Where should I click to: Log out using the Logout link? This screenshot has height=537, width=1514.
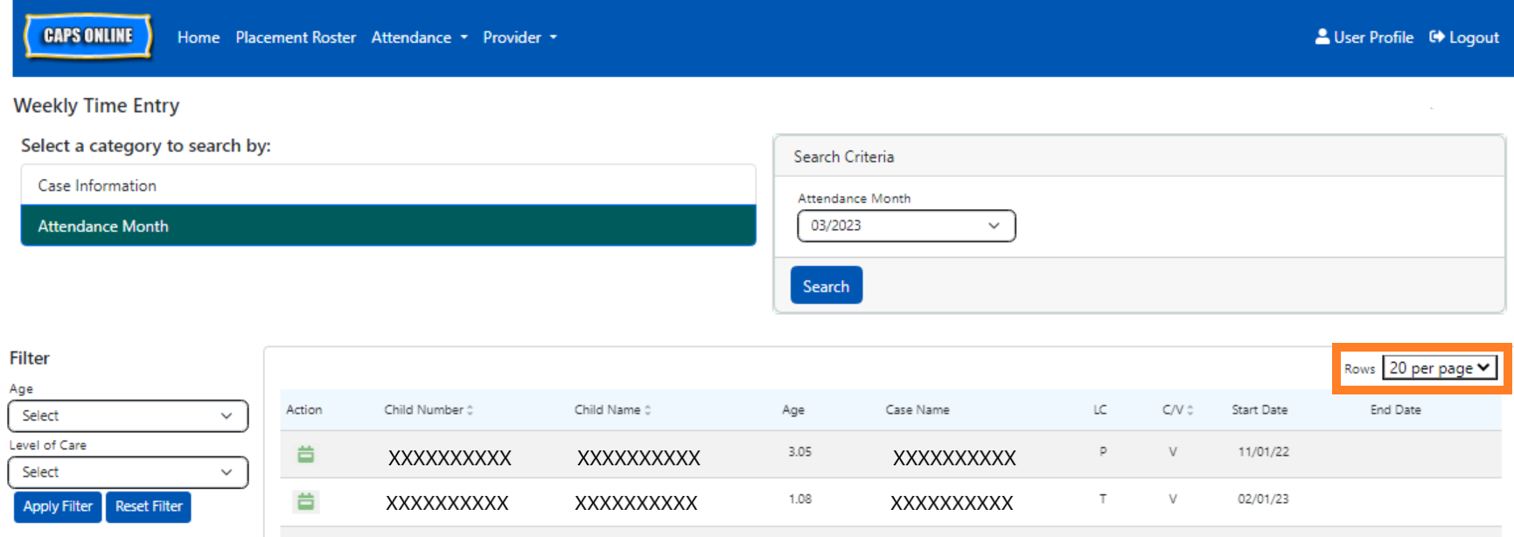(1464, 38)
